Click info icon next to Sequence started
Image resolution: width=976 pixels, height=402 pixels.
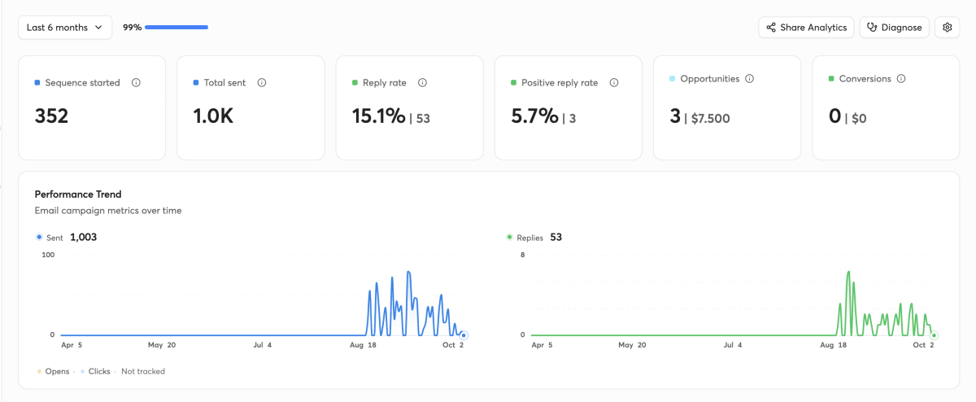point(136,82)
